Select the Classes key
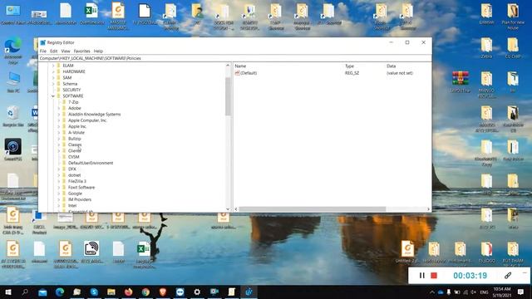 (75, 145)
